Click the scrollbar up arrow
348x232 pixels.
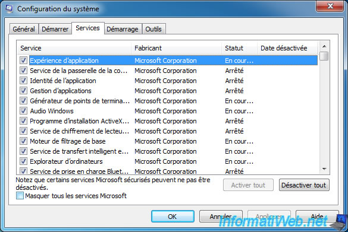click(324, 46)
